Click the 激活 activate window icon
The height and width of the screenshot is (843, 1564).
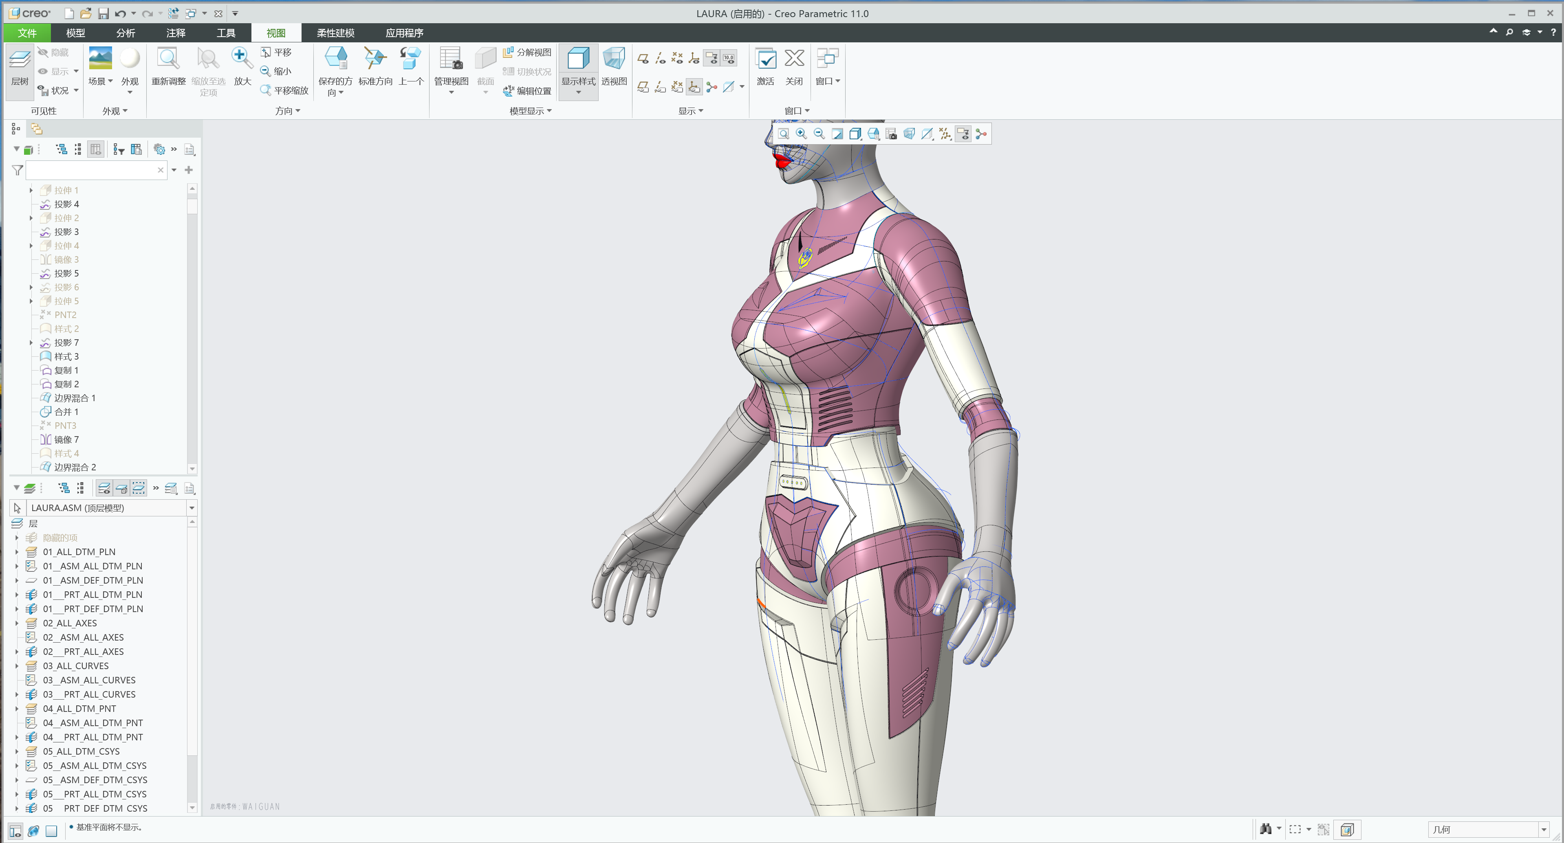[766, 67]
